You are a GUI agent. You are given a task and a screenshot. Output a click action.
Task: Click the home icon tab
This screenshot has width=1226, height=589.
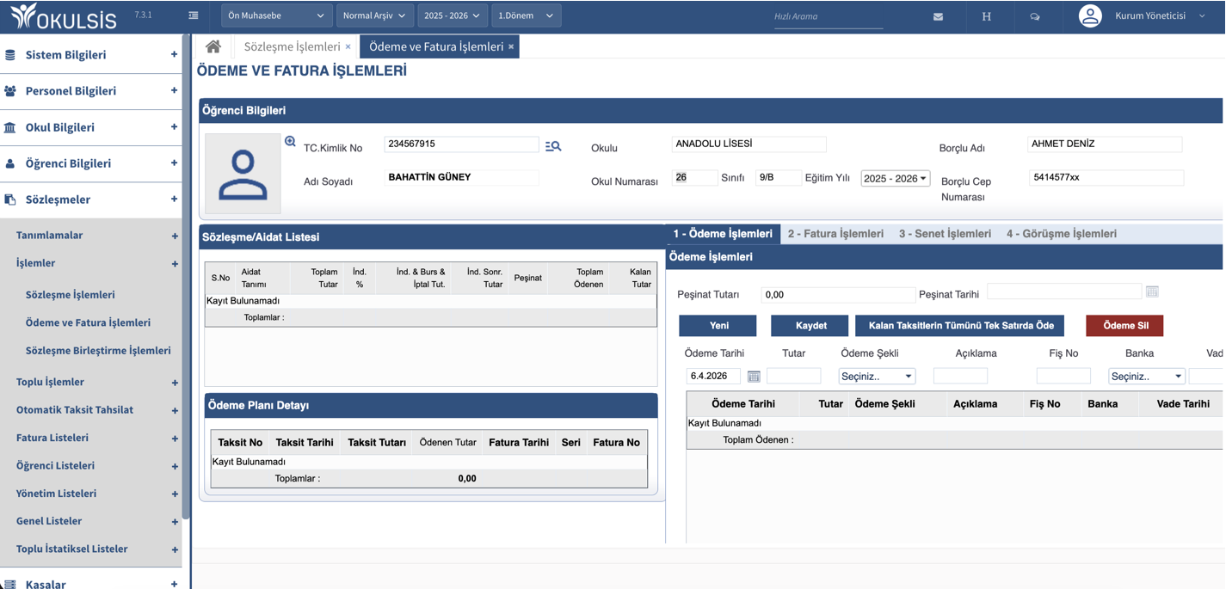(x=213, y=46)
